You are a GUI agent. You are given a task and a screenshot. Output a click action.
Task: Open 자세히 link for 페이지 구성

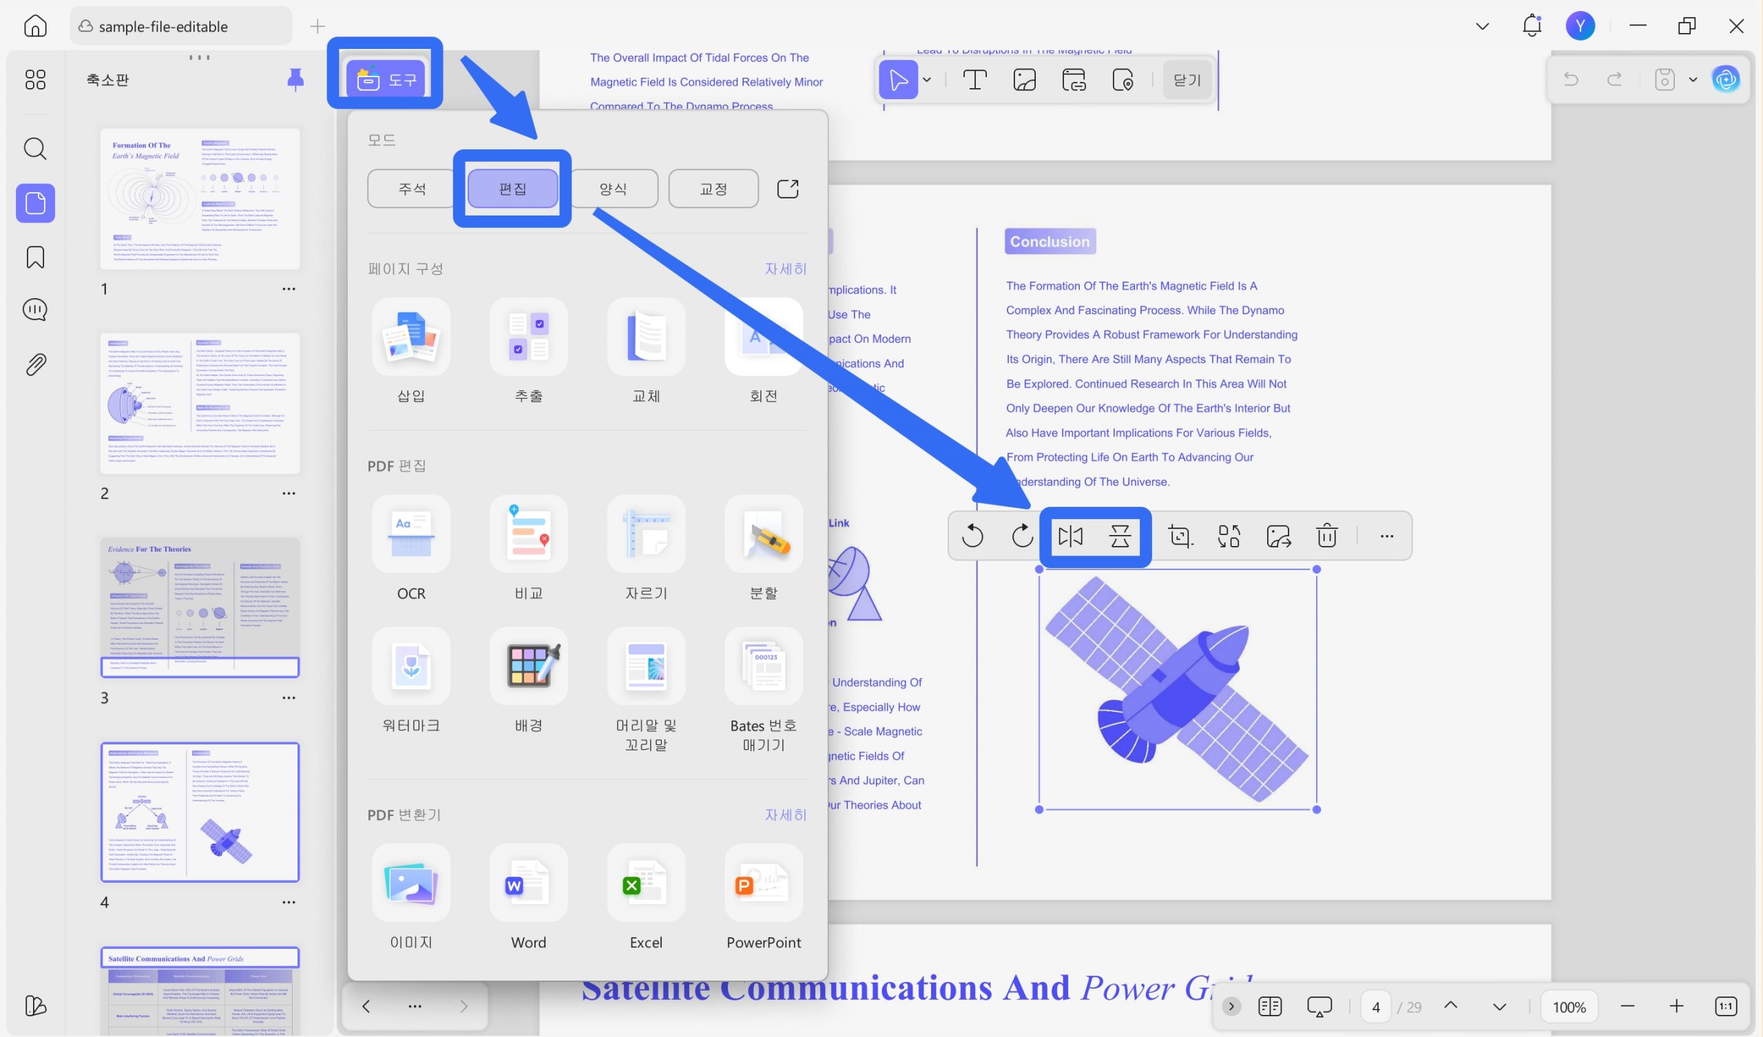[786, 269]
